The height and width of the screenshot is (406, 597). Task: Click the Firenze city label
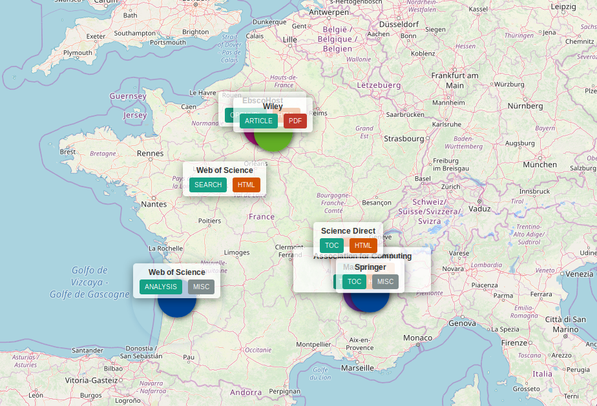tap(514, 343)
